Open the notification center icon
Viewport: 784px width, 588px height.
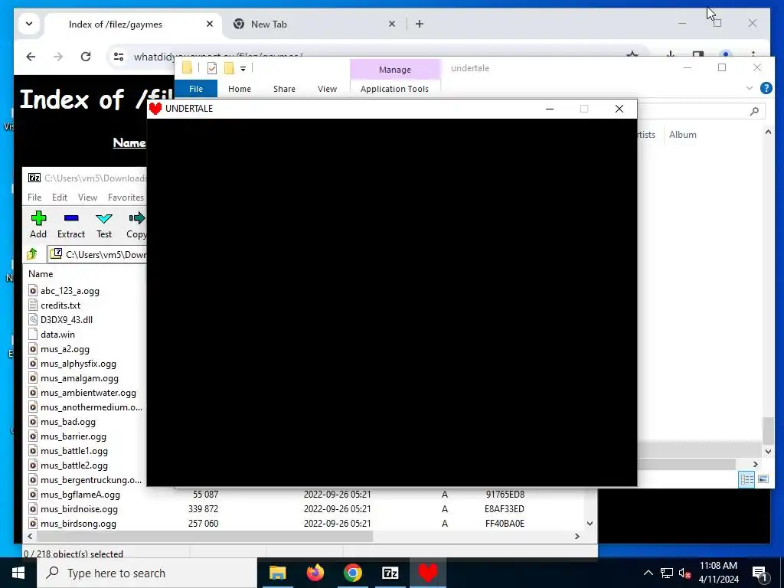click(759, 573)
